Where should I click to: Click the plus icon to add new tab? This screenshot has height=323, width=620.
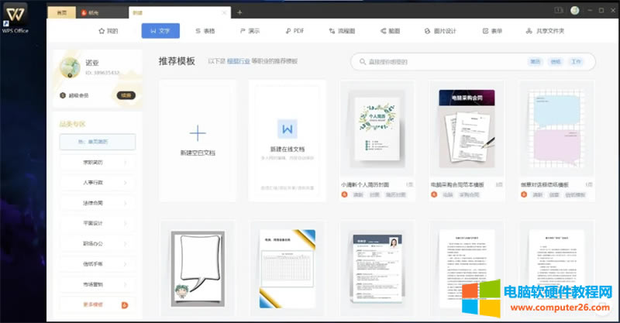click(x=239, y=12)
